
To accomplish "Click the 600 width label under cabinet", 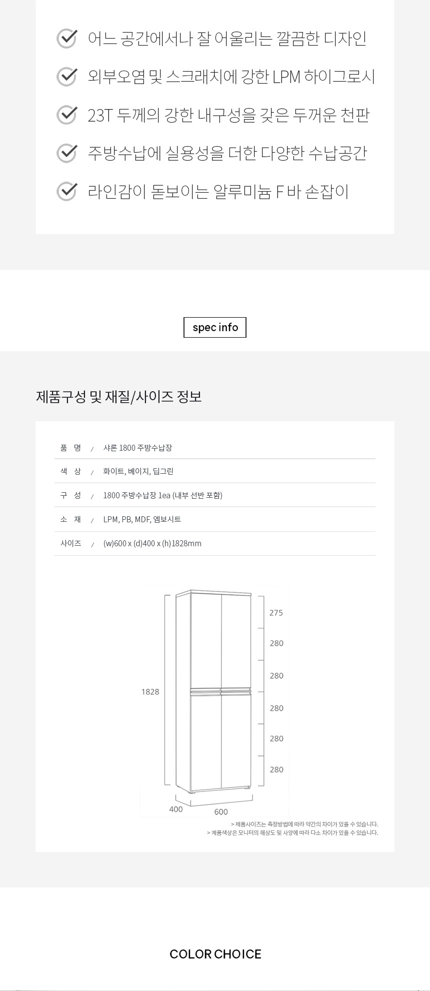I will 221,812.
